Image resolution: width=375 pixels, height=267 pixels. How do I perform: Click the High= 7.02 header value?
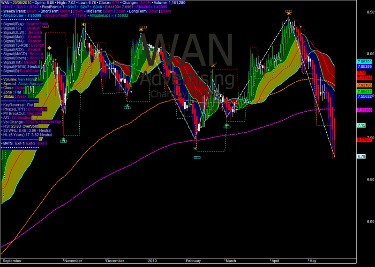tap(66, 3)
